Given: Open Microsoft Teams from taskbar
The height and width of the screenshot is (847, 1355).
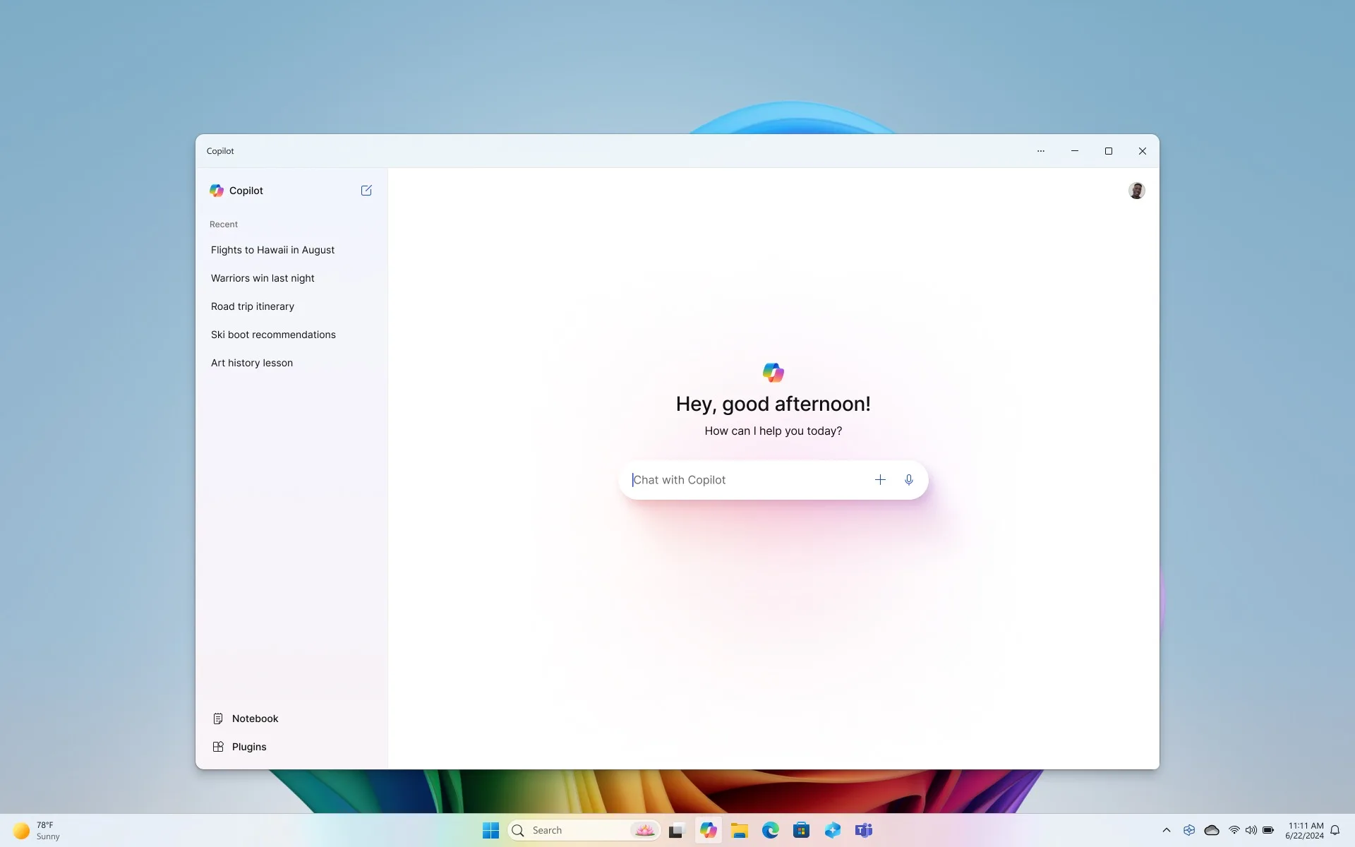Looking at the screenshot, I should [862, 829].
